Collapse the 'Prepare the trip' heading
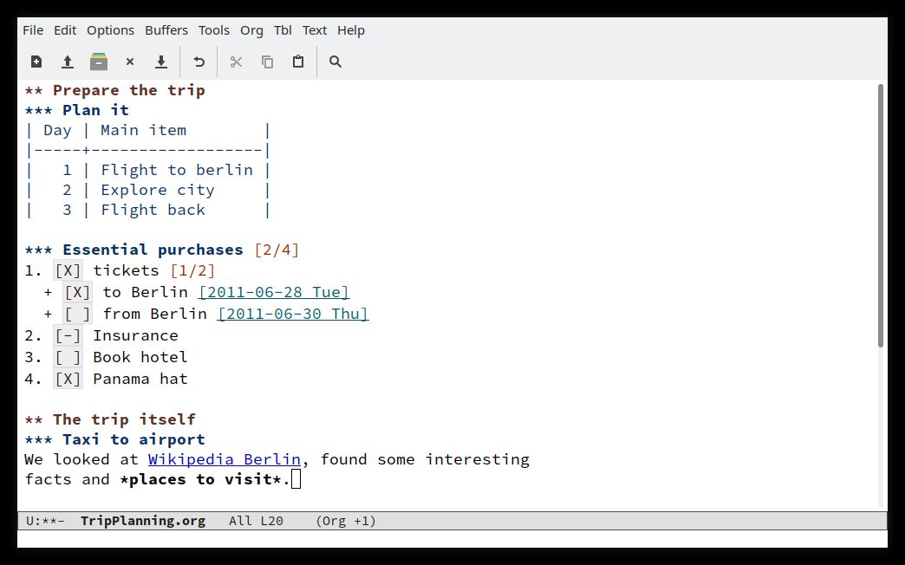The width and height of the screenshot is (905, 565). 114,91
